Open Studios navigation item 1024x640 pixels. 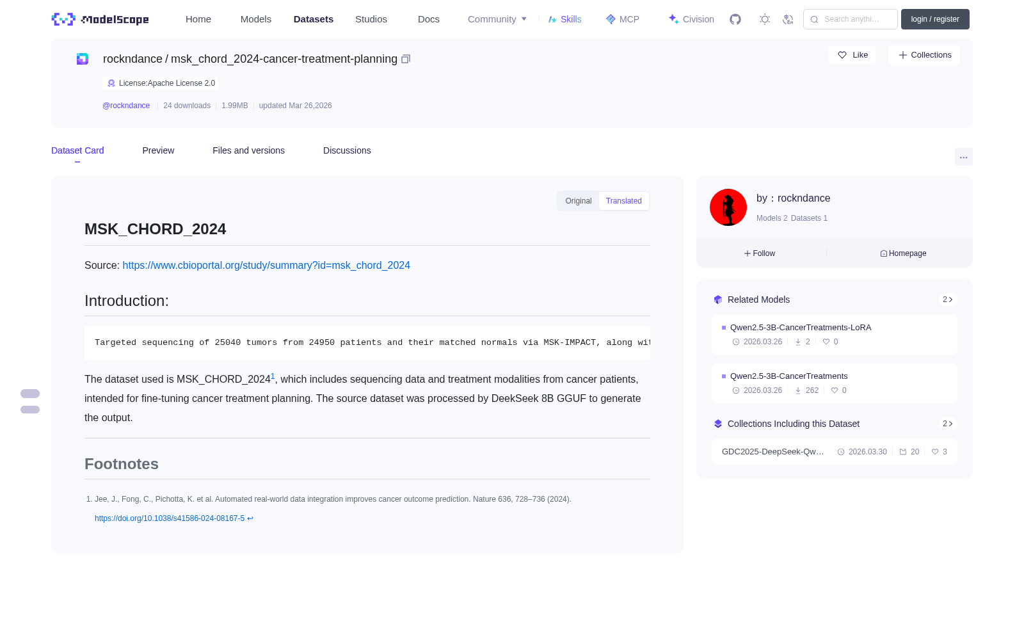371,19
